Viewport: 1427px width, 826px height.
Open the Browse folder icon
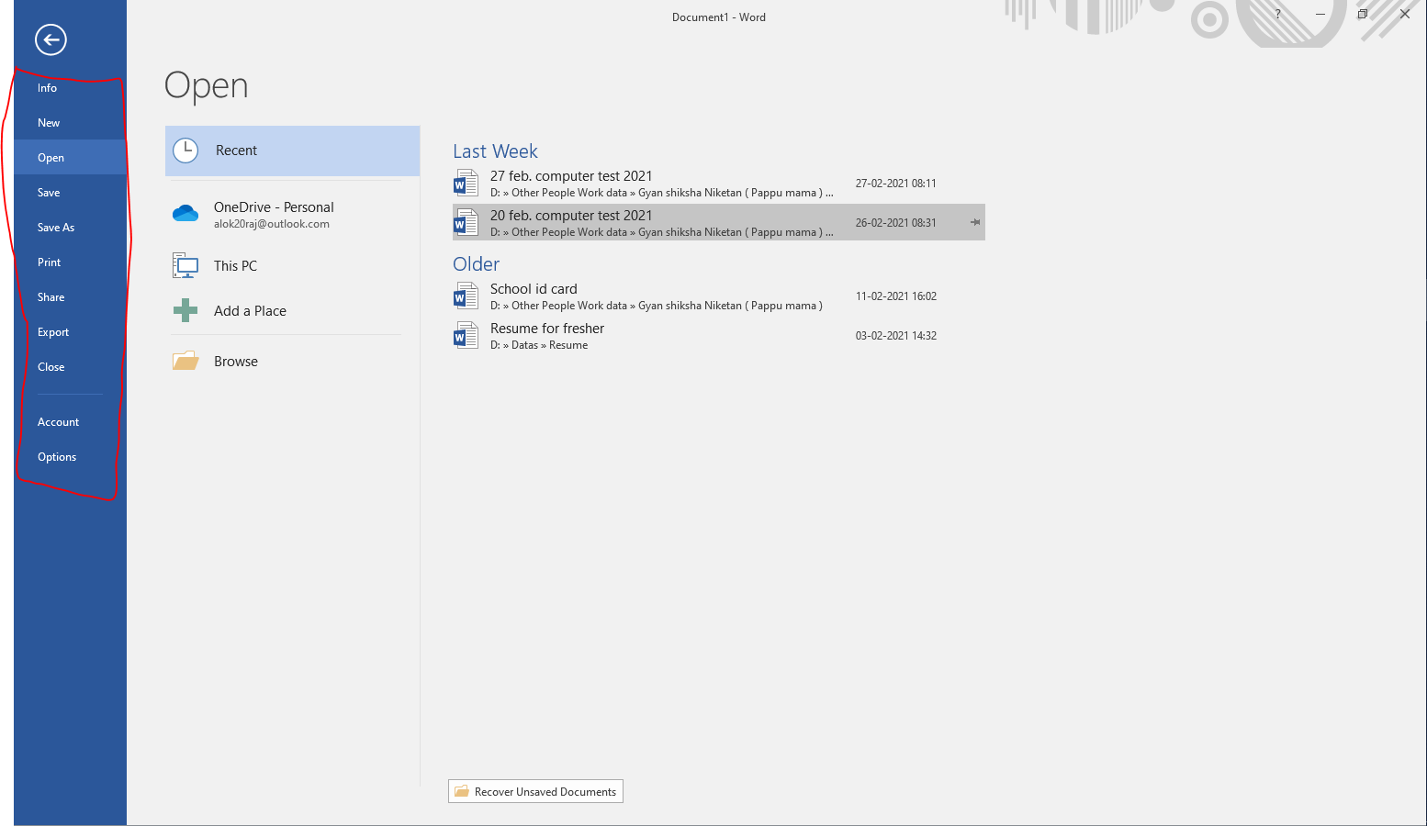[185, 360]
